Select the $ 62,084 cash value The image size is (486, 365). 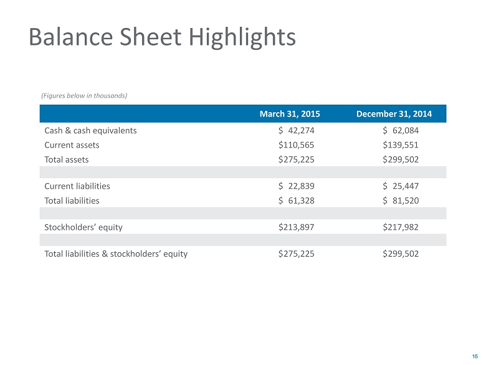click(x=399, y=131)
